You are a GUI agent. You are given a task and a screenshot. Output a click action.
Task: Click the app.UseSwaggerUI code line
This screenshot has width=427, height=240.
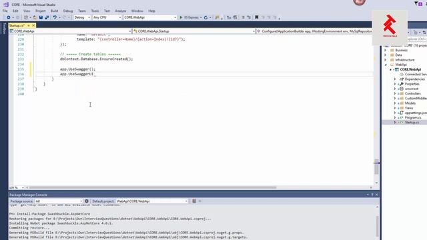pos(77,74)
